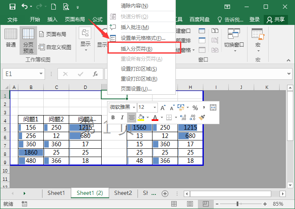Add a new sheet with plus button
This screenshot has width=295, height=209.
(165, 194)
